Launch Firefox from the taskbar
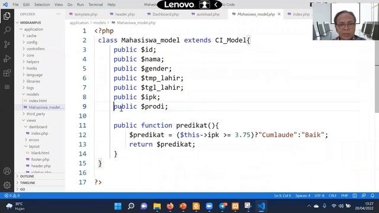Image resolution: width=379 pixels, height=213 pixels. tap(170, 206)
